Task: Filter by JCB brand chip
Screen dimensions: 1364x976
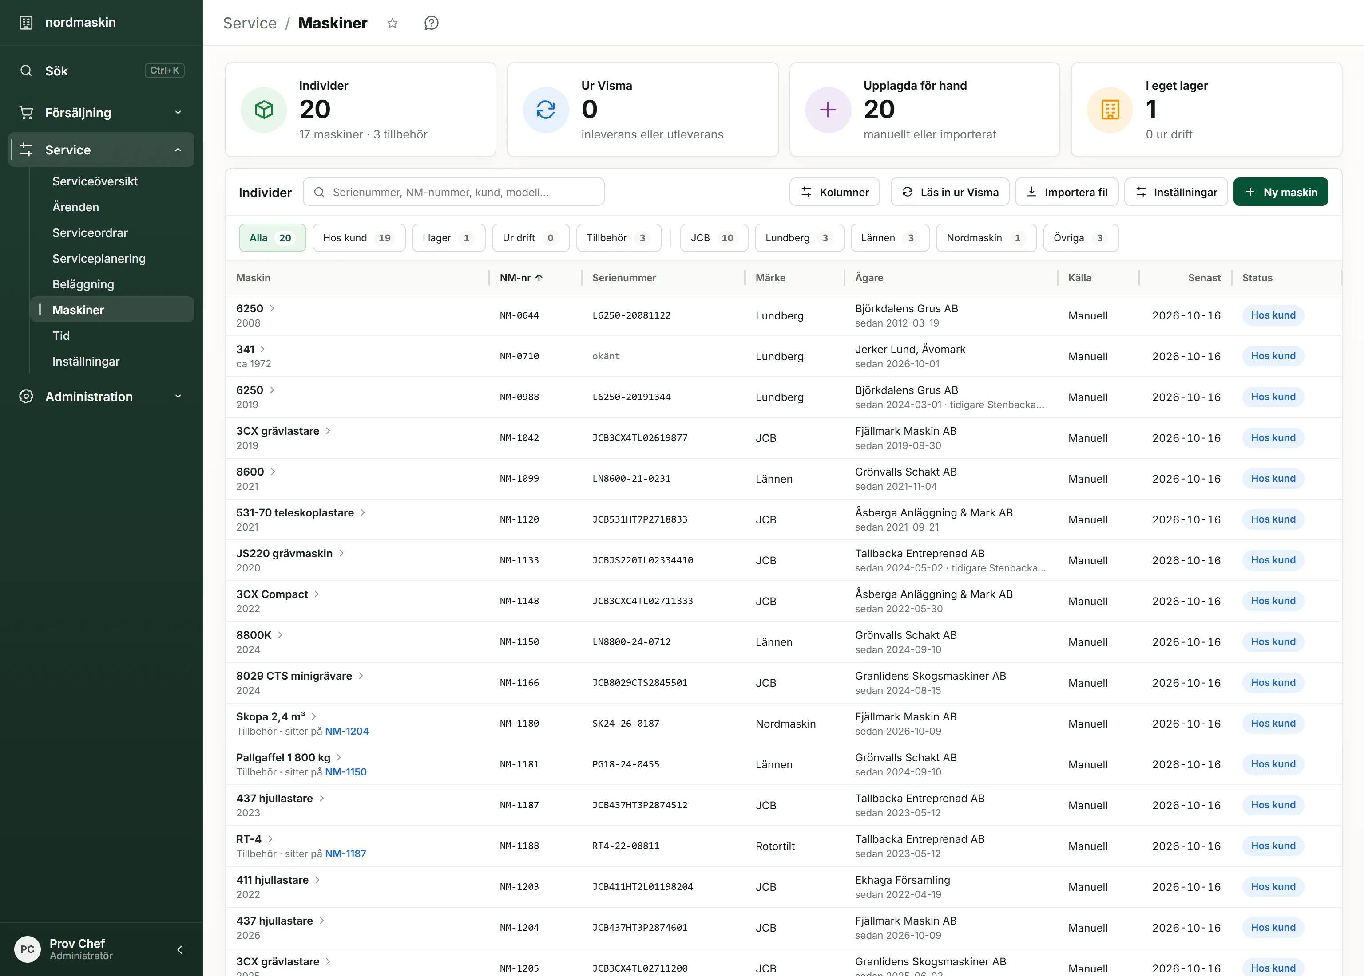Action: coord(714,238)
